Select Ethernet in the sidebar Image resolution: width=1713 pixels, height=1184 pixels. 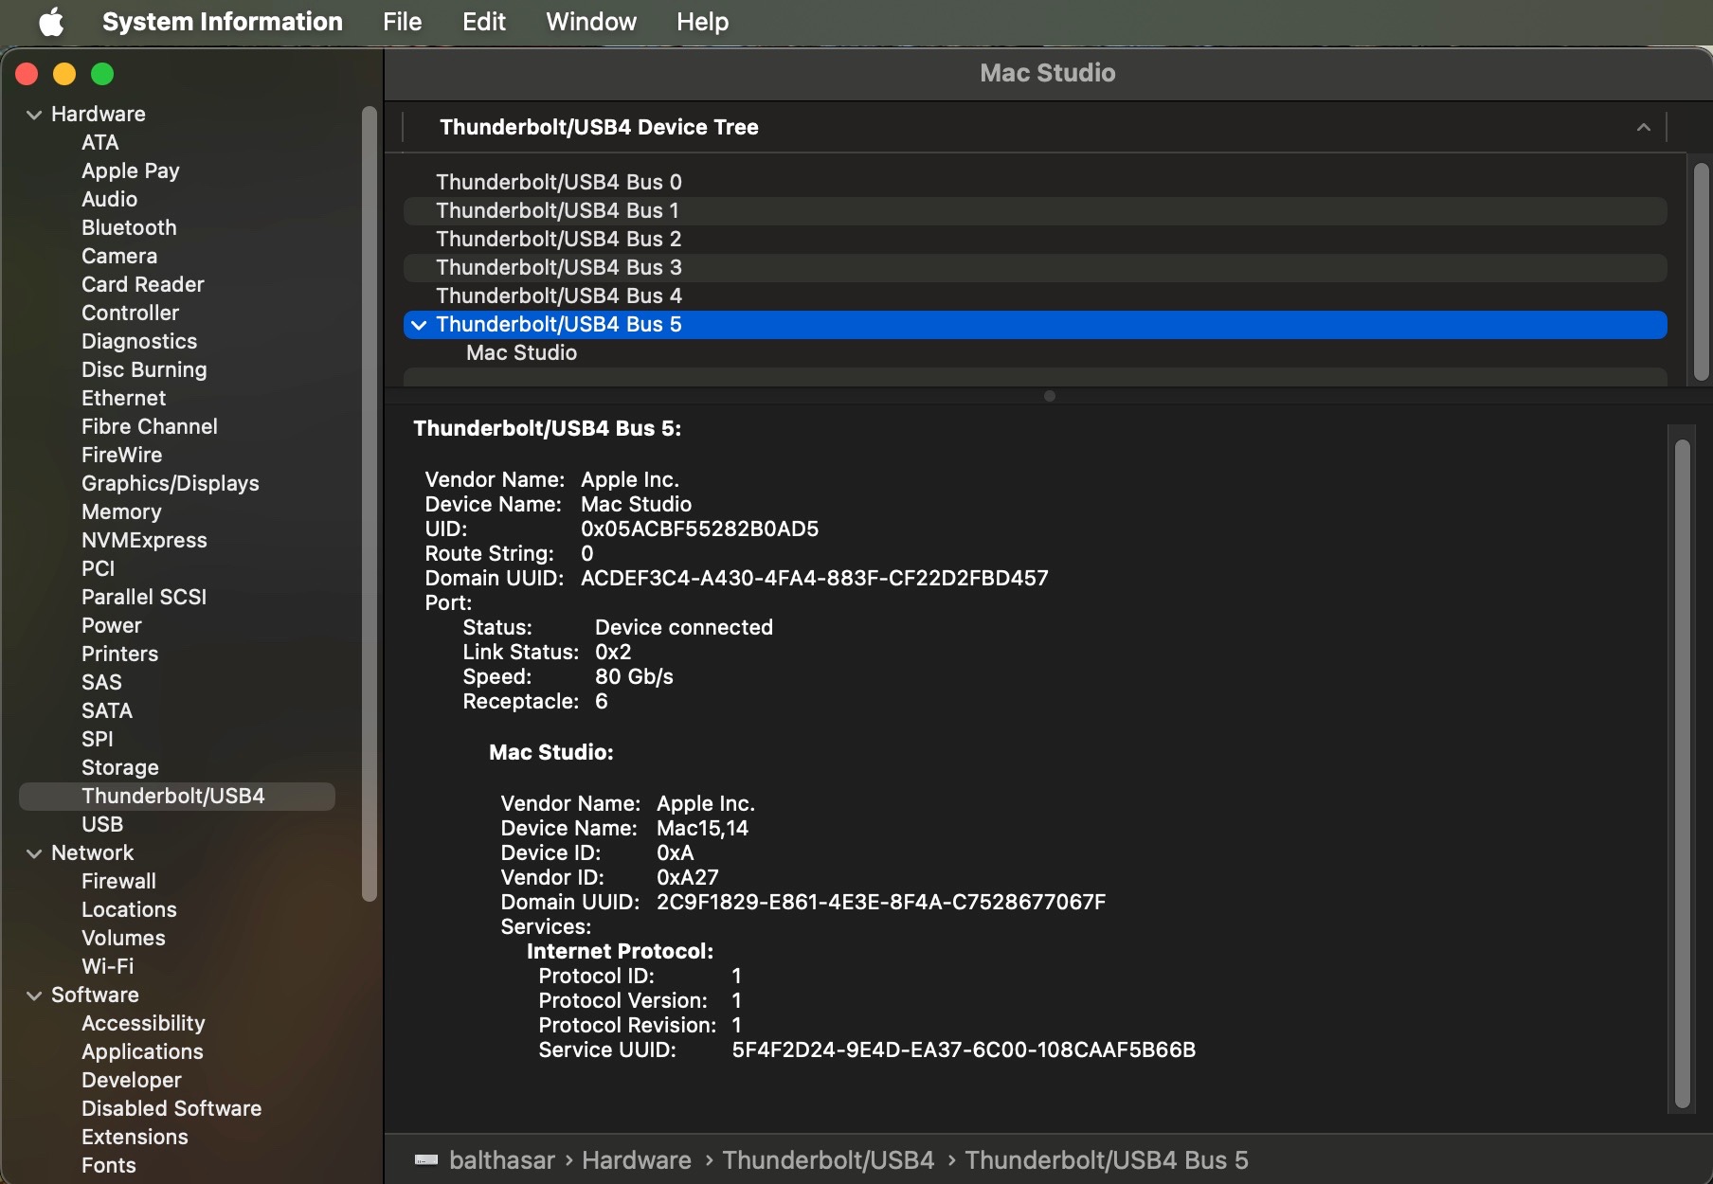coord(123,398)
